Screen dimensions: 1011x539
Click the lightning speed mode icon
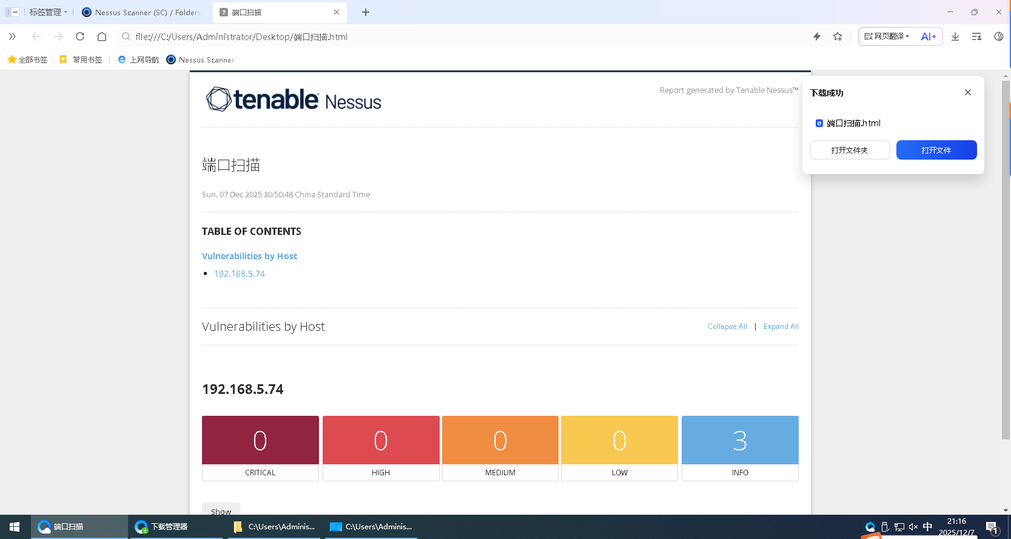click(817, 36)
